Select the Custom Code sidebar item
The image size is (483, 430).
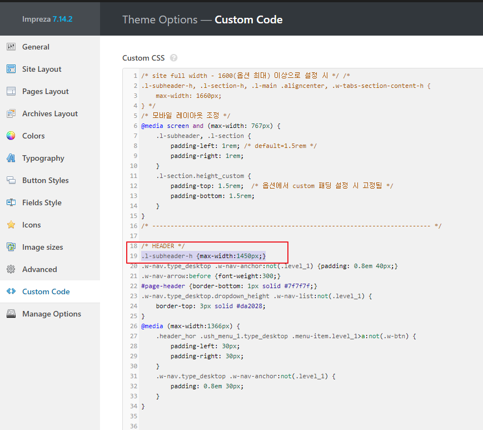pos(50,291)
